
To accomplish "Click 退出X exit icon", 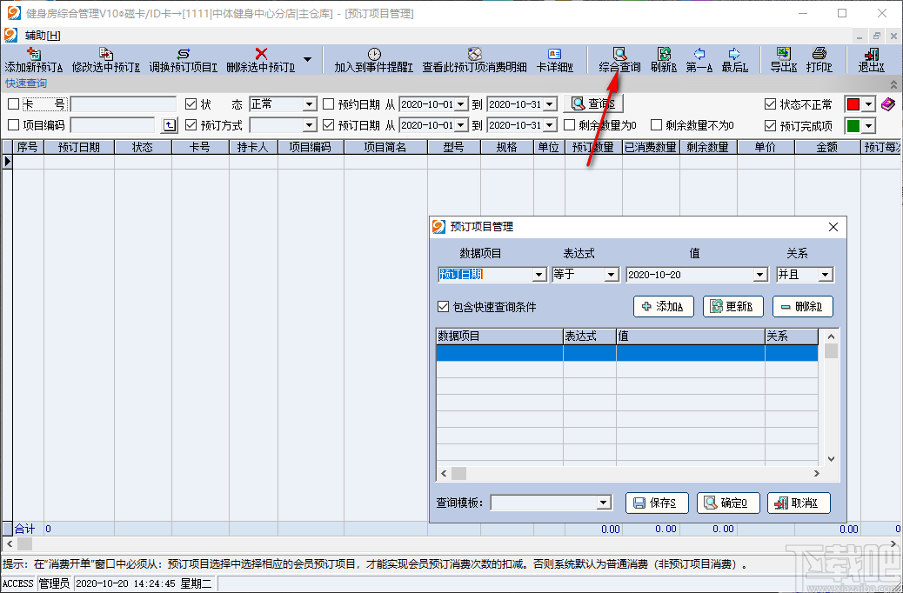I will pos(872,54).
